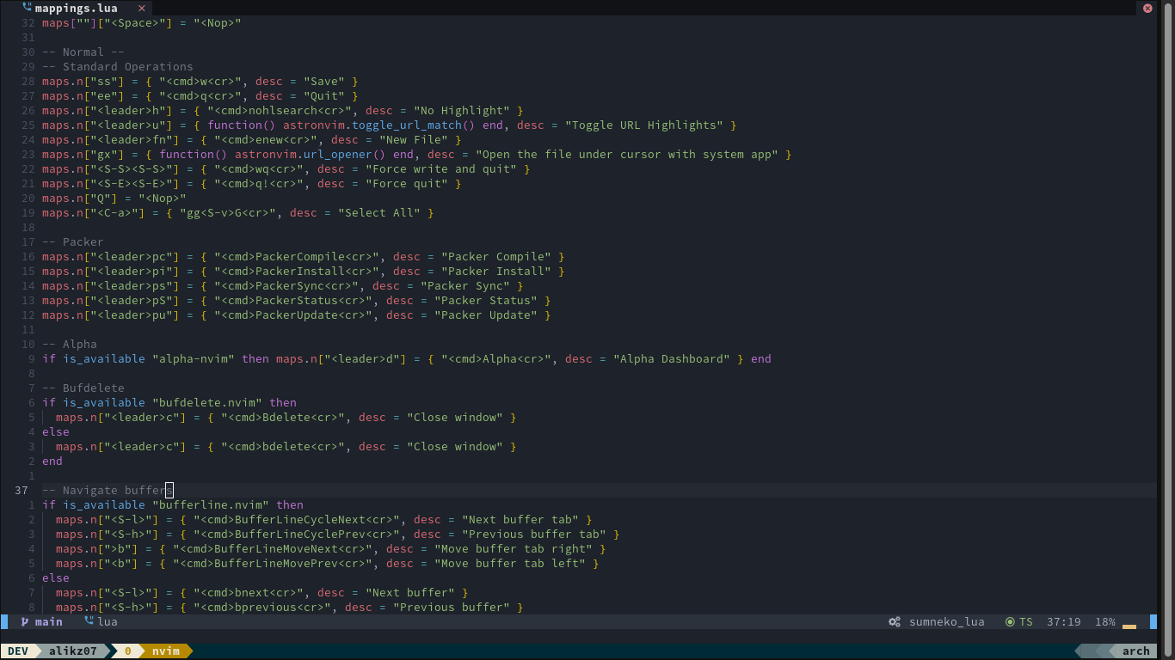Click the 'else' keyword under Bdelete mapping

tap(56, 431)
